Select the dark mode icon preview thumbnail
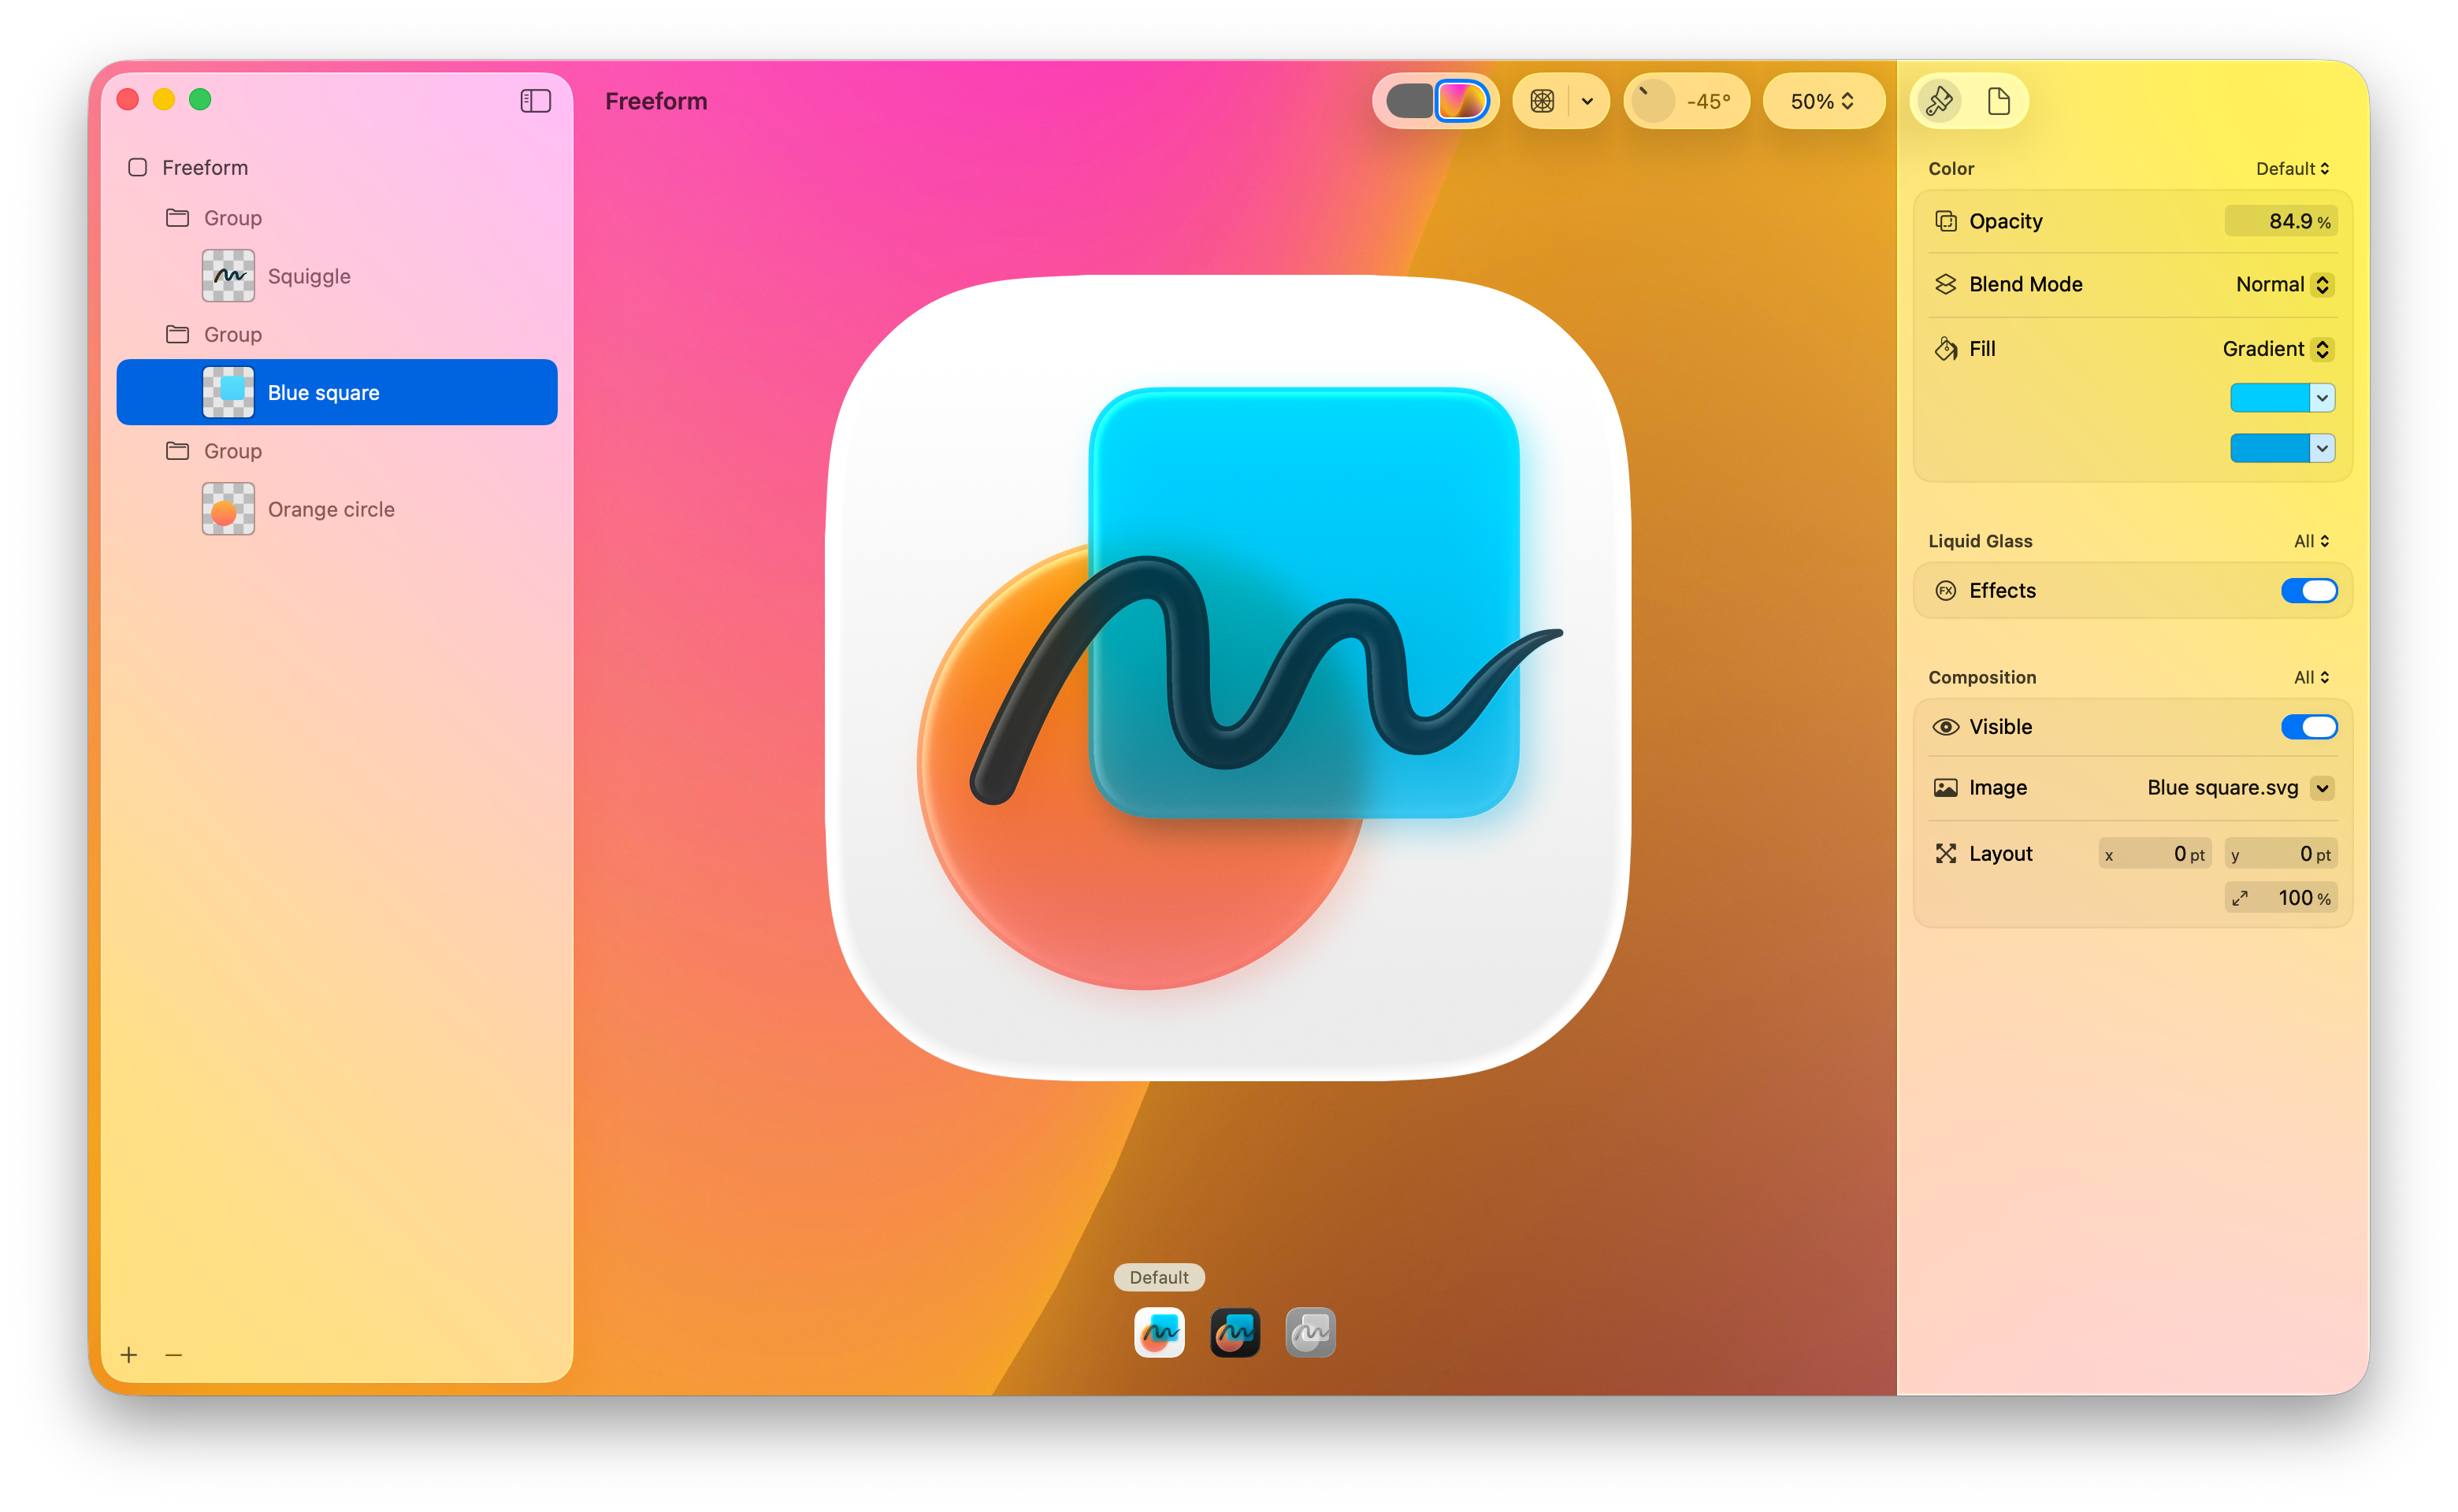The height and width of the screenshot is (1512, 2458). (1235, 1332)
